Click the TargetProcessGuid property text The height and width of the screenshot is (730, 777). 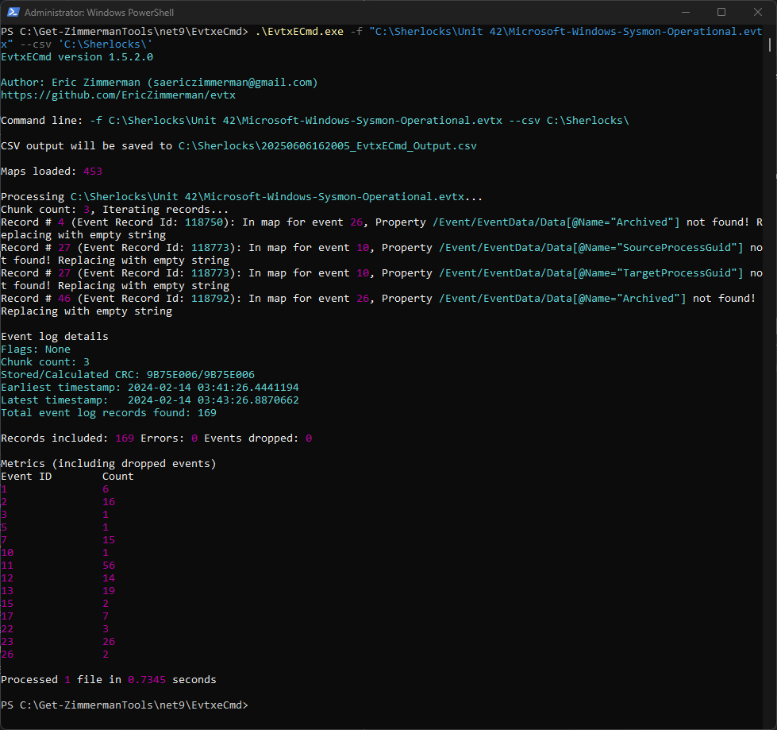coord(591,272)
